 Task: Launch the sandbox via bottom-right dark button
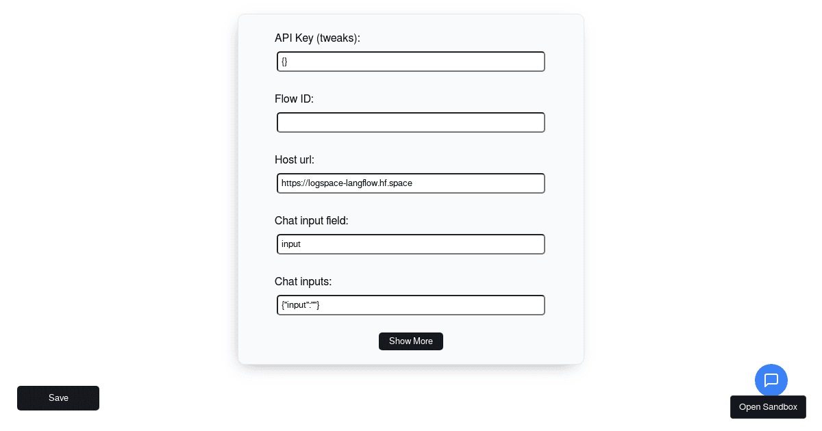click(x=768, y=407)
